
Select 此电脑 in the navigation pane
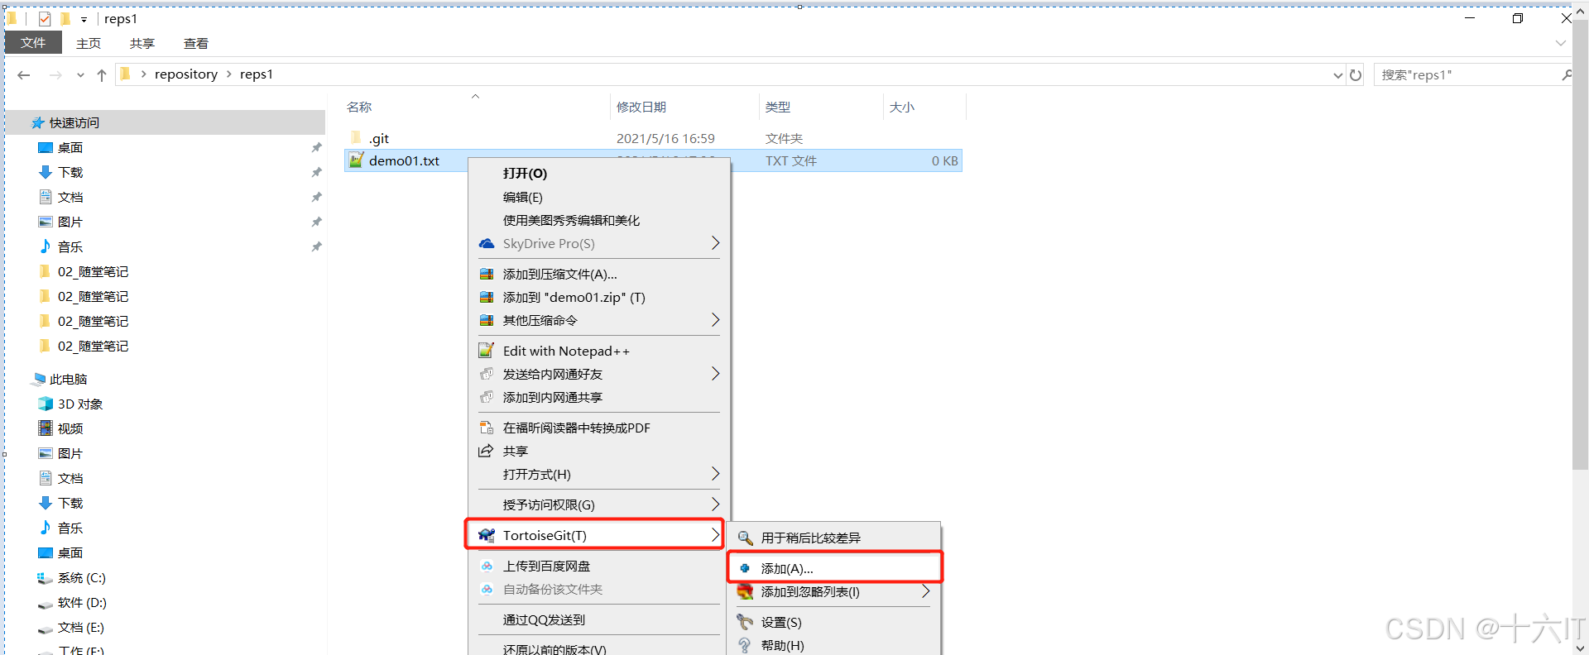[x=68, y=379]
